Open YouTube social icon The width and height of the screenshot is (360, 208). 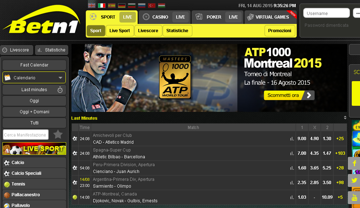point(354,197)
